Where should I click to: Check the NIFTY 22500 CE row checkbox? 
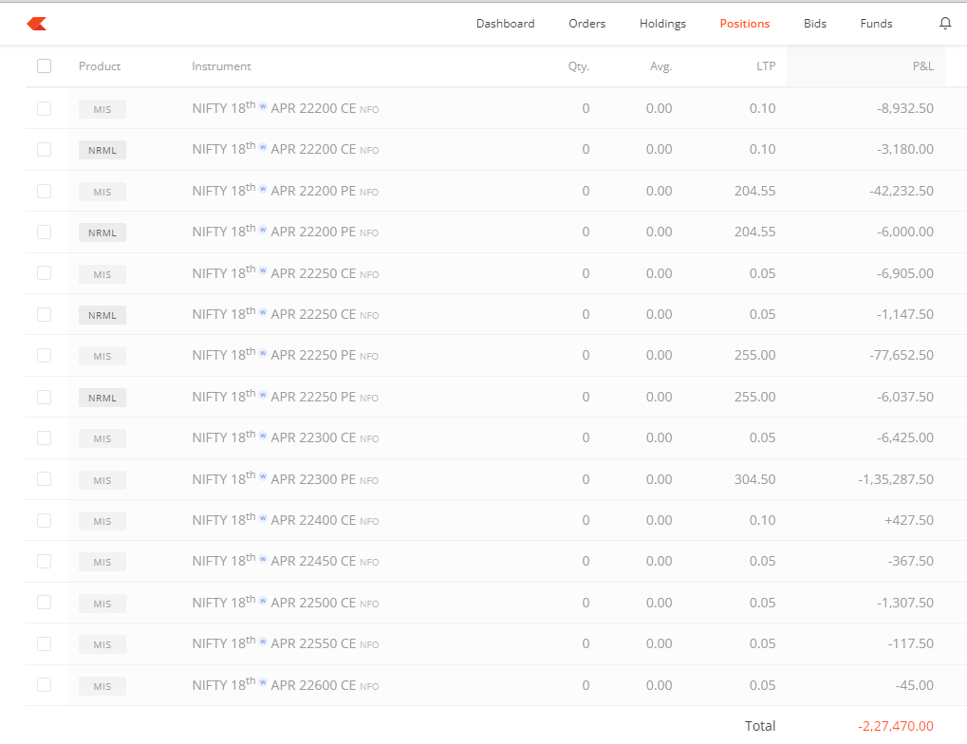click(44, 603)
